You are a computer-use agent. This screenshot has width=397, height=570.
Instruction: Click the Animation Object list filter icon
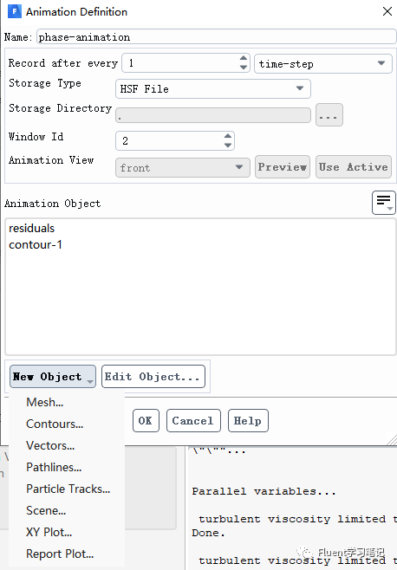[x=383, y=203]
